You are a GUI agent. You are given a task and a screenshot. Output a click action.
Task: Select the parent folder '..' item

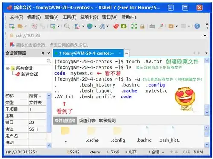point(66,135)
